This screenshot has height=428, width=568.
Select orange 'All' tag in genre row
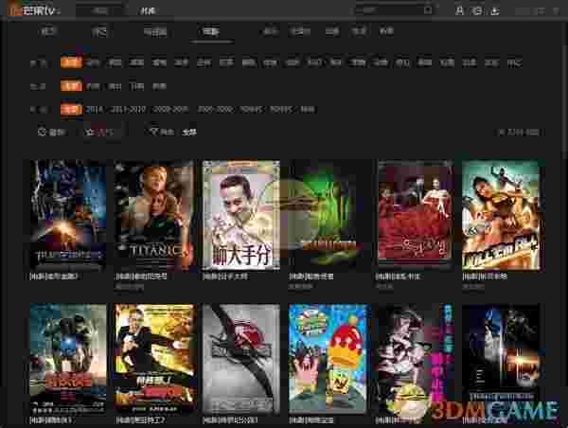coord(71,62)
